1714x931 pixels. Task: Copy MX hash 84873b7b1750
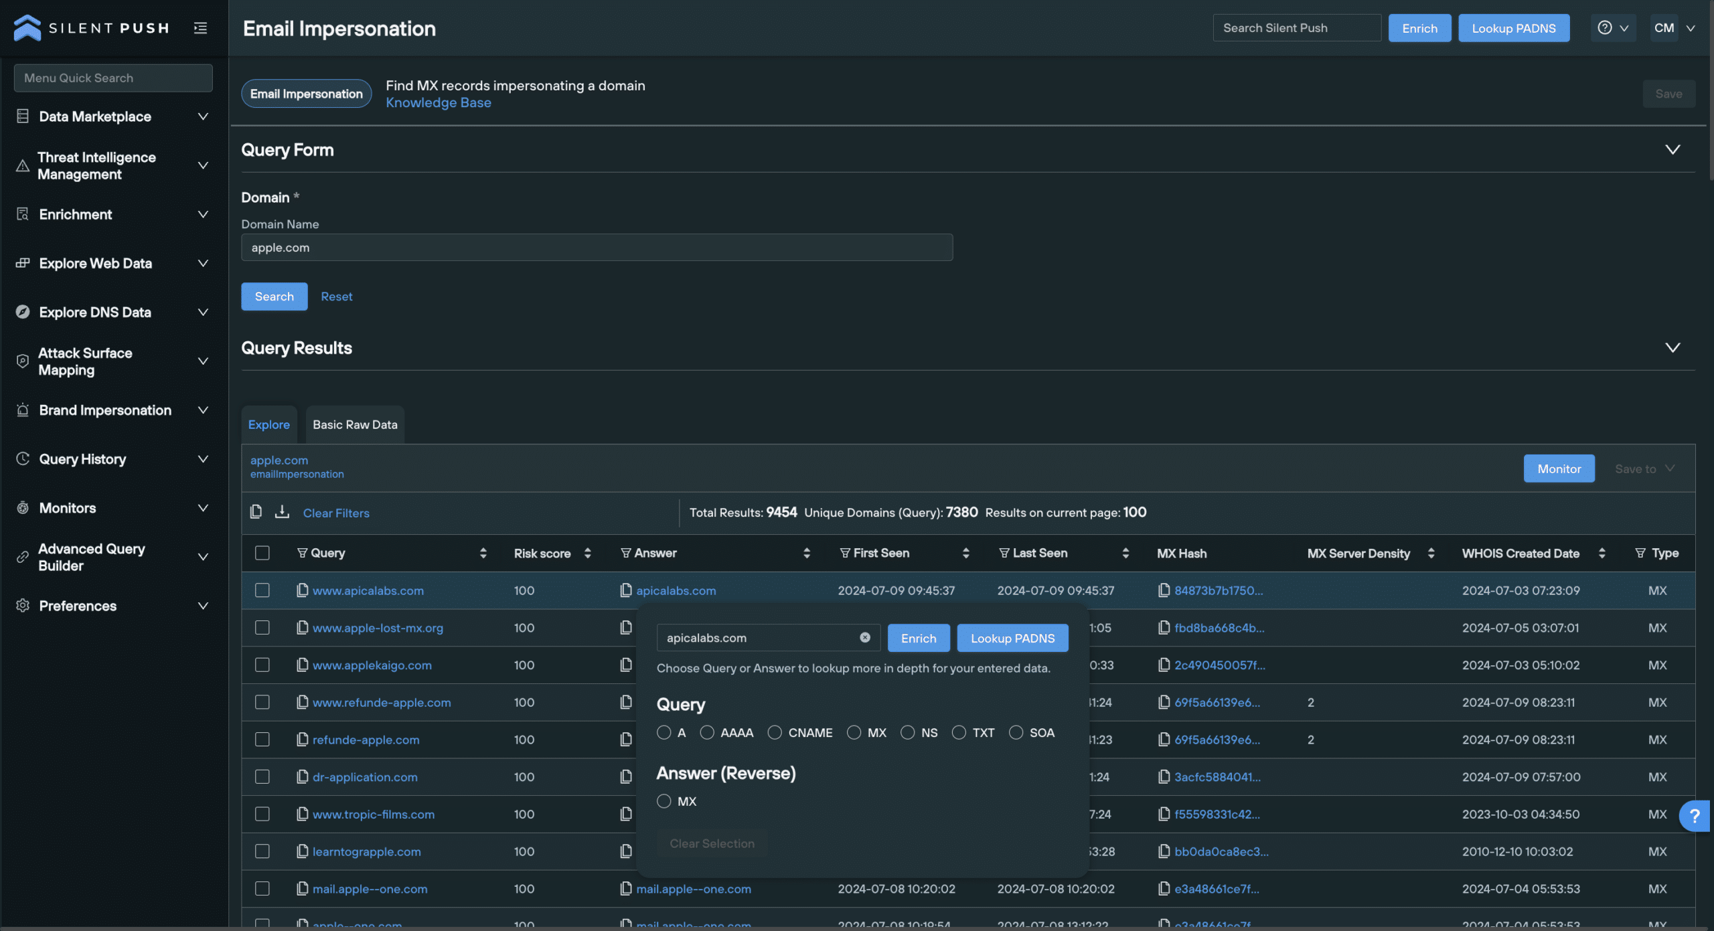click(x=1164, y=590)
